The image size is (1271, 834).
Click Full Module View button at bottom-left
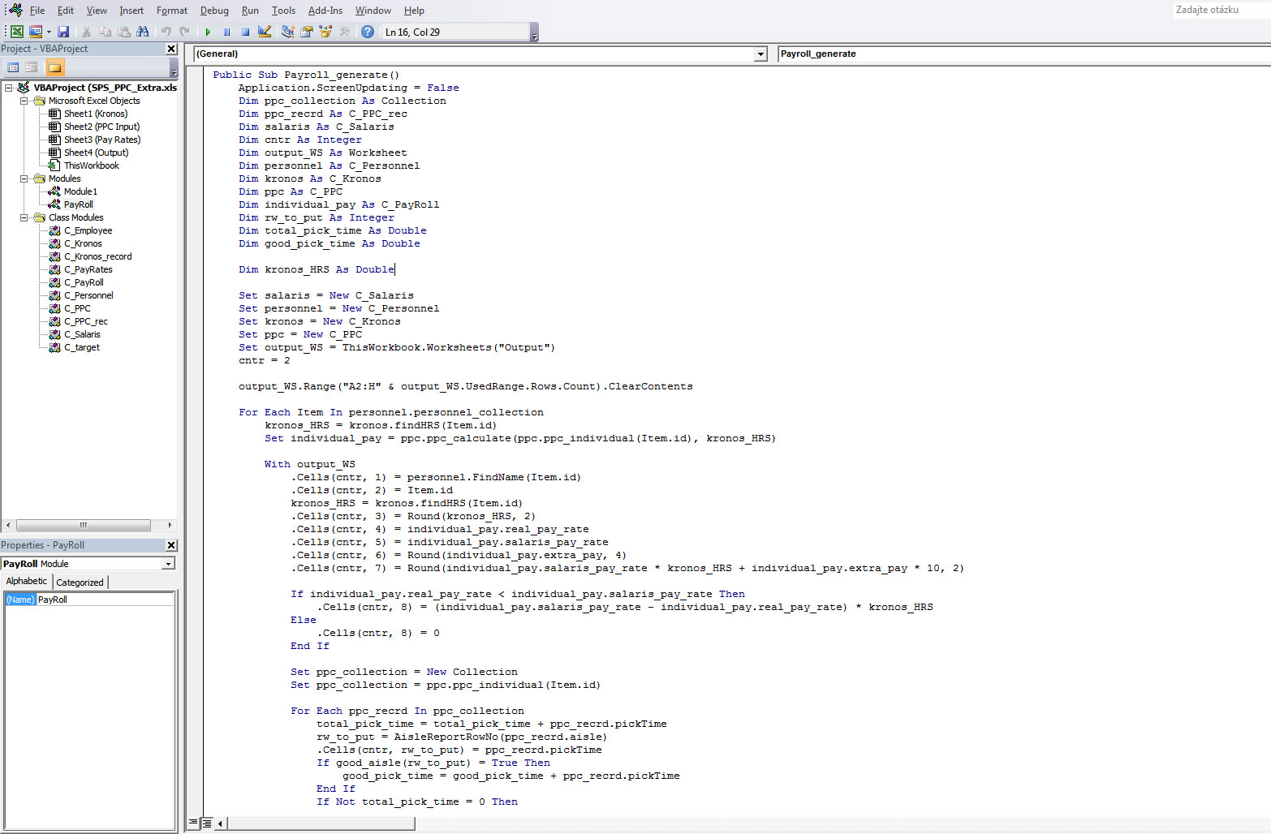click(x=207, y=823)
